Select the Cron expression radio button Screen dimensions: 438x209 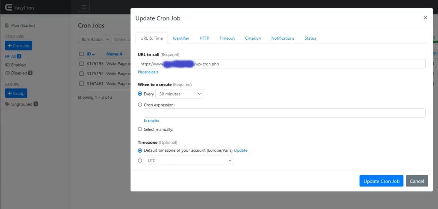point(140,105)
